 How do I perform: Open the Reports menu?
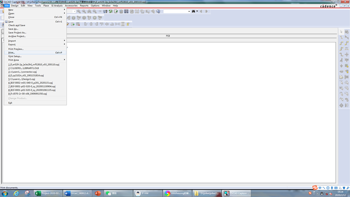click(x=84, y=6)
